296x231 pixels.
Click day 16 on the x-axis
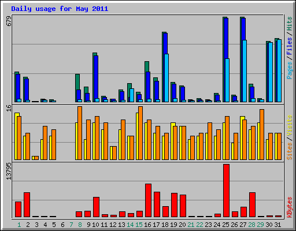147,225
